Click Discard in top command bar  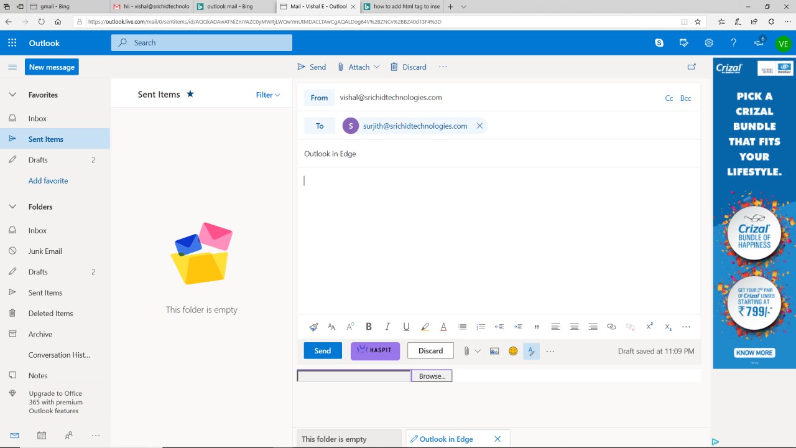(409, 67)
